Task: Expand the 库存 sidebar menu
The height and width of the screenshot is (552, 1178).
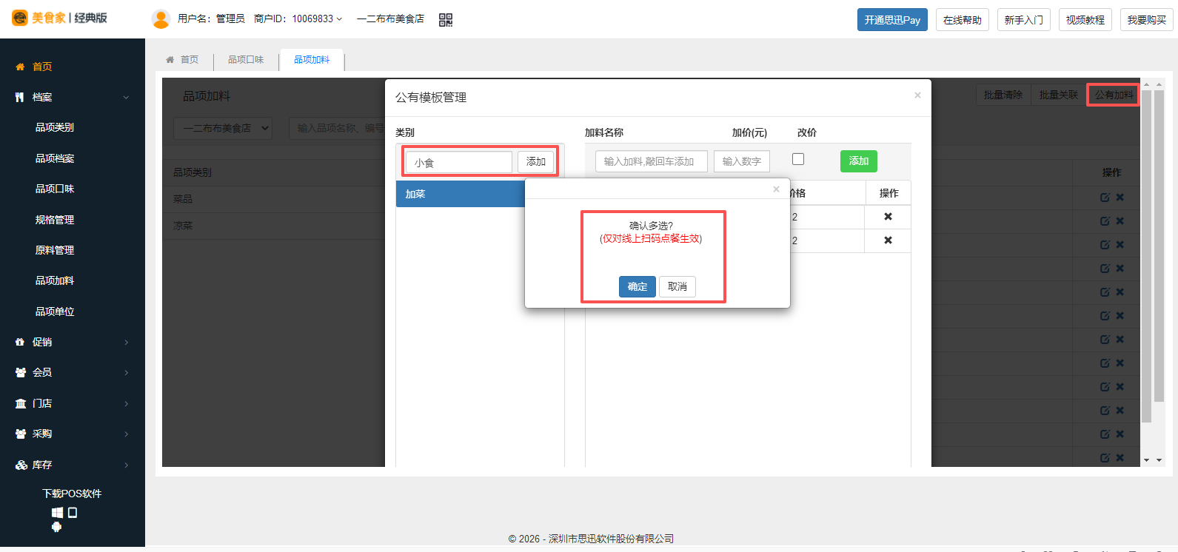Action: (x=126, y=465)
